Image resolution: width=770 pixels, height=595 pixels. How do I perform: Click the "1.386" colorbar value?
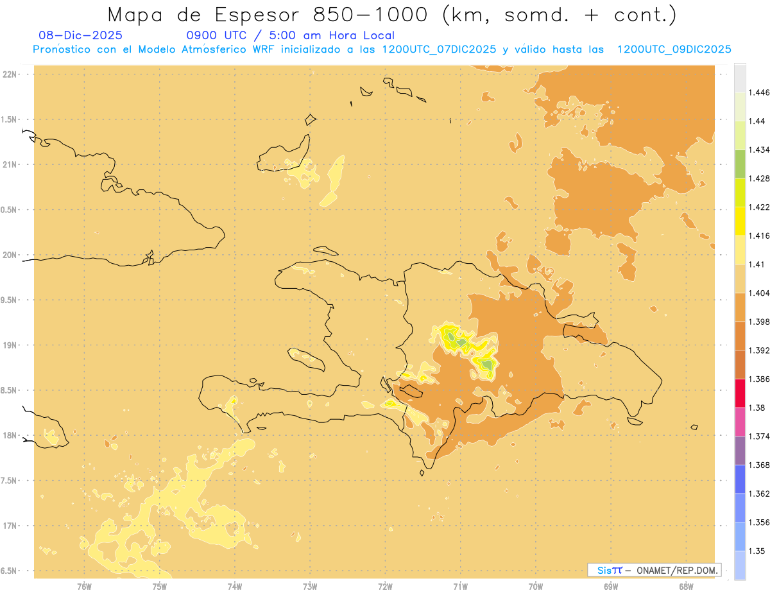(x=759, y=379)
